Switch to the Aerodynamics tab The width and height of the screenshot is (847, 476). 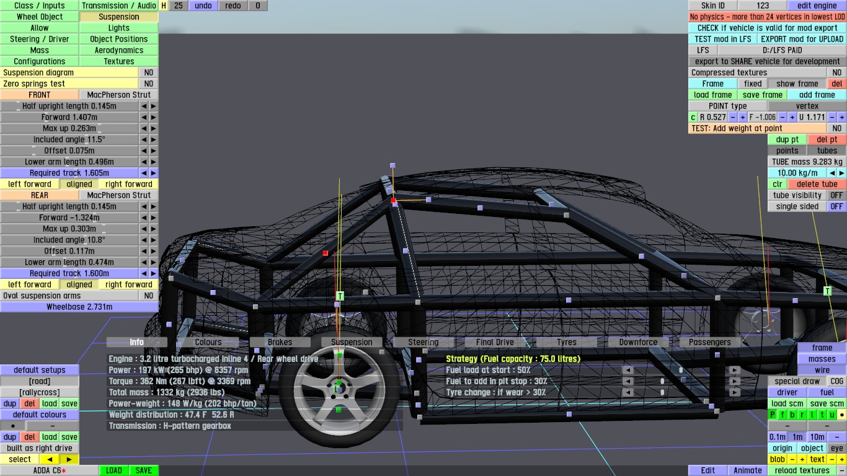click(119, 50)
